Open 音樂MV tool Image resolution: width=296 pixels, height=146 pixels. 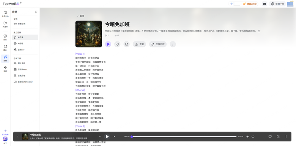[x=25, y=49]
